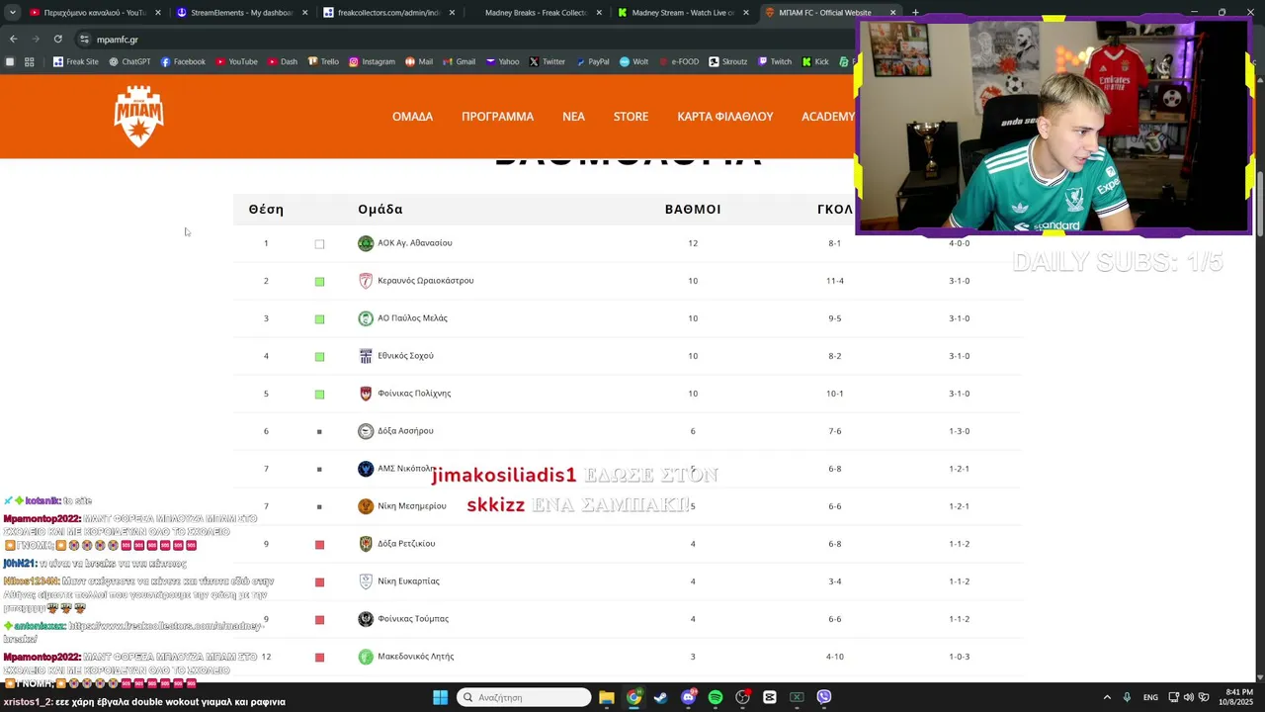Open the e-FOOD bookmark
Image resolution: width=1265 pixels, height=712 pixels.
(x=678, y=61)
